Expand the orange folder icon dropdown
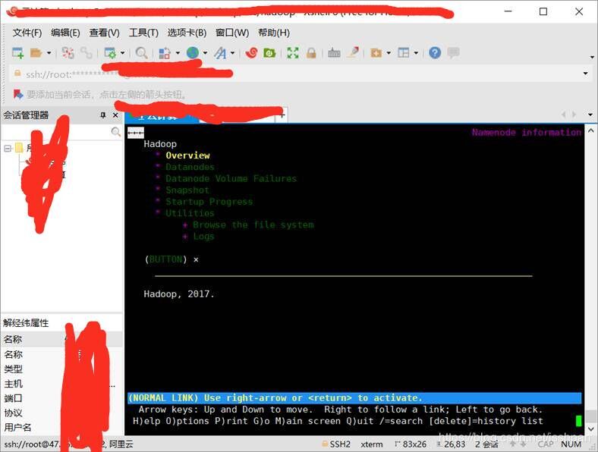Viewport: 598px width, 452px height. [389, 53]
